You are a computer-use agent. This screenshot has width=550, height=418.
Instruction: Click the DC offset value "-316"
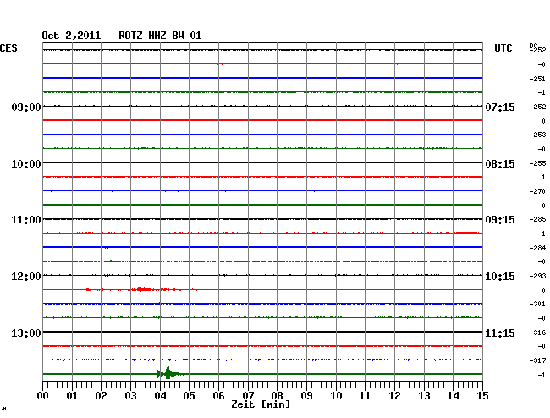coord(537,333)
